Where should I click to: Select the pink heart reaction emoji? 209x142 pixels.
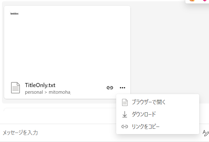[x=205, y=1]
